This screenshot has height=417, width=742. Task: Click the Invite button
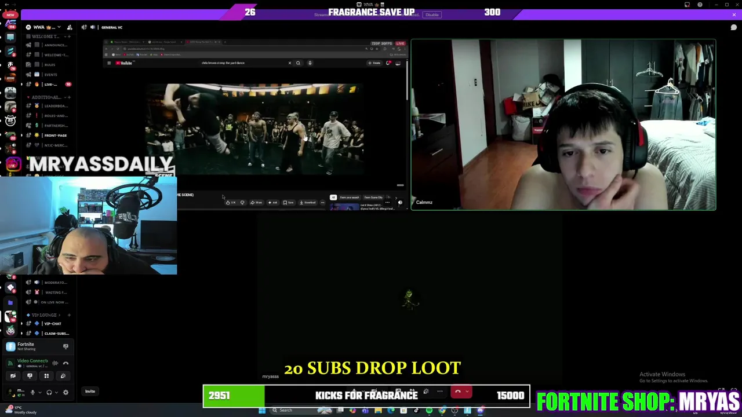click(90, 391)
